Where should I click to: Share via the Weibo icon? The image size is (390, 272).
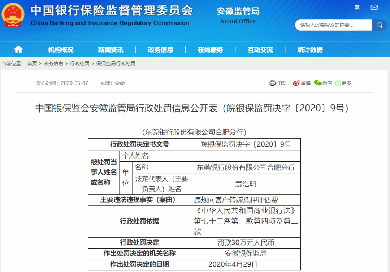pos(296,83)
